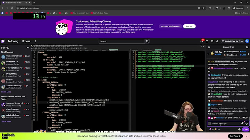Collapse the Stream Chat panel
The width and height of the screenshot is (250, 140).
click(209, 47)
